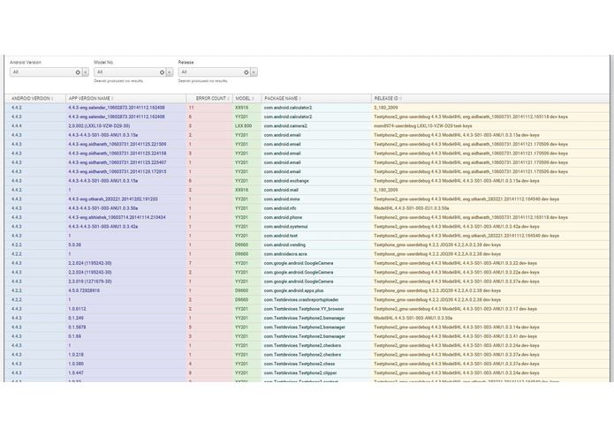This screenshot has width=614, height=436.
Task: Select the com.Testdevices.crashreportuploader package cell
Action: [316, 300]
